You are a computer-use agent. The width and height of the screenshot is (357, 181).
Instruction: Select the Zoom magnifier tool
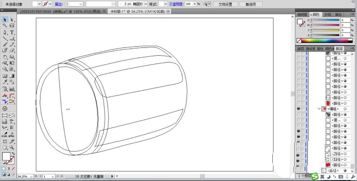12,147
